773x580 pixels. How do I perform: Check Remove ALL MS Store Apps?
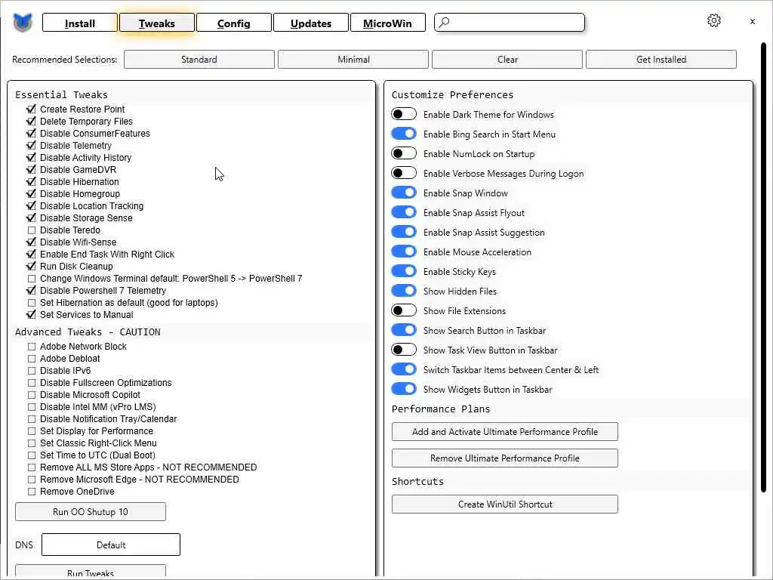(32, 467)
